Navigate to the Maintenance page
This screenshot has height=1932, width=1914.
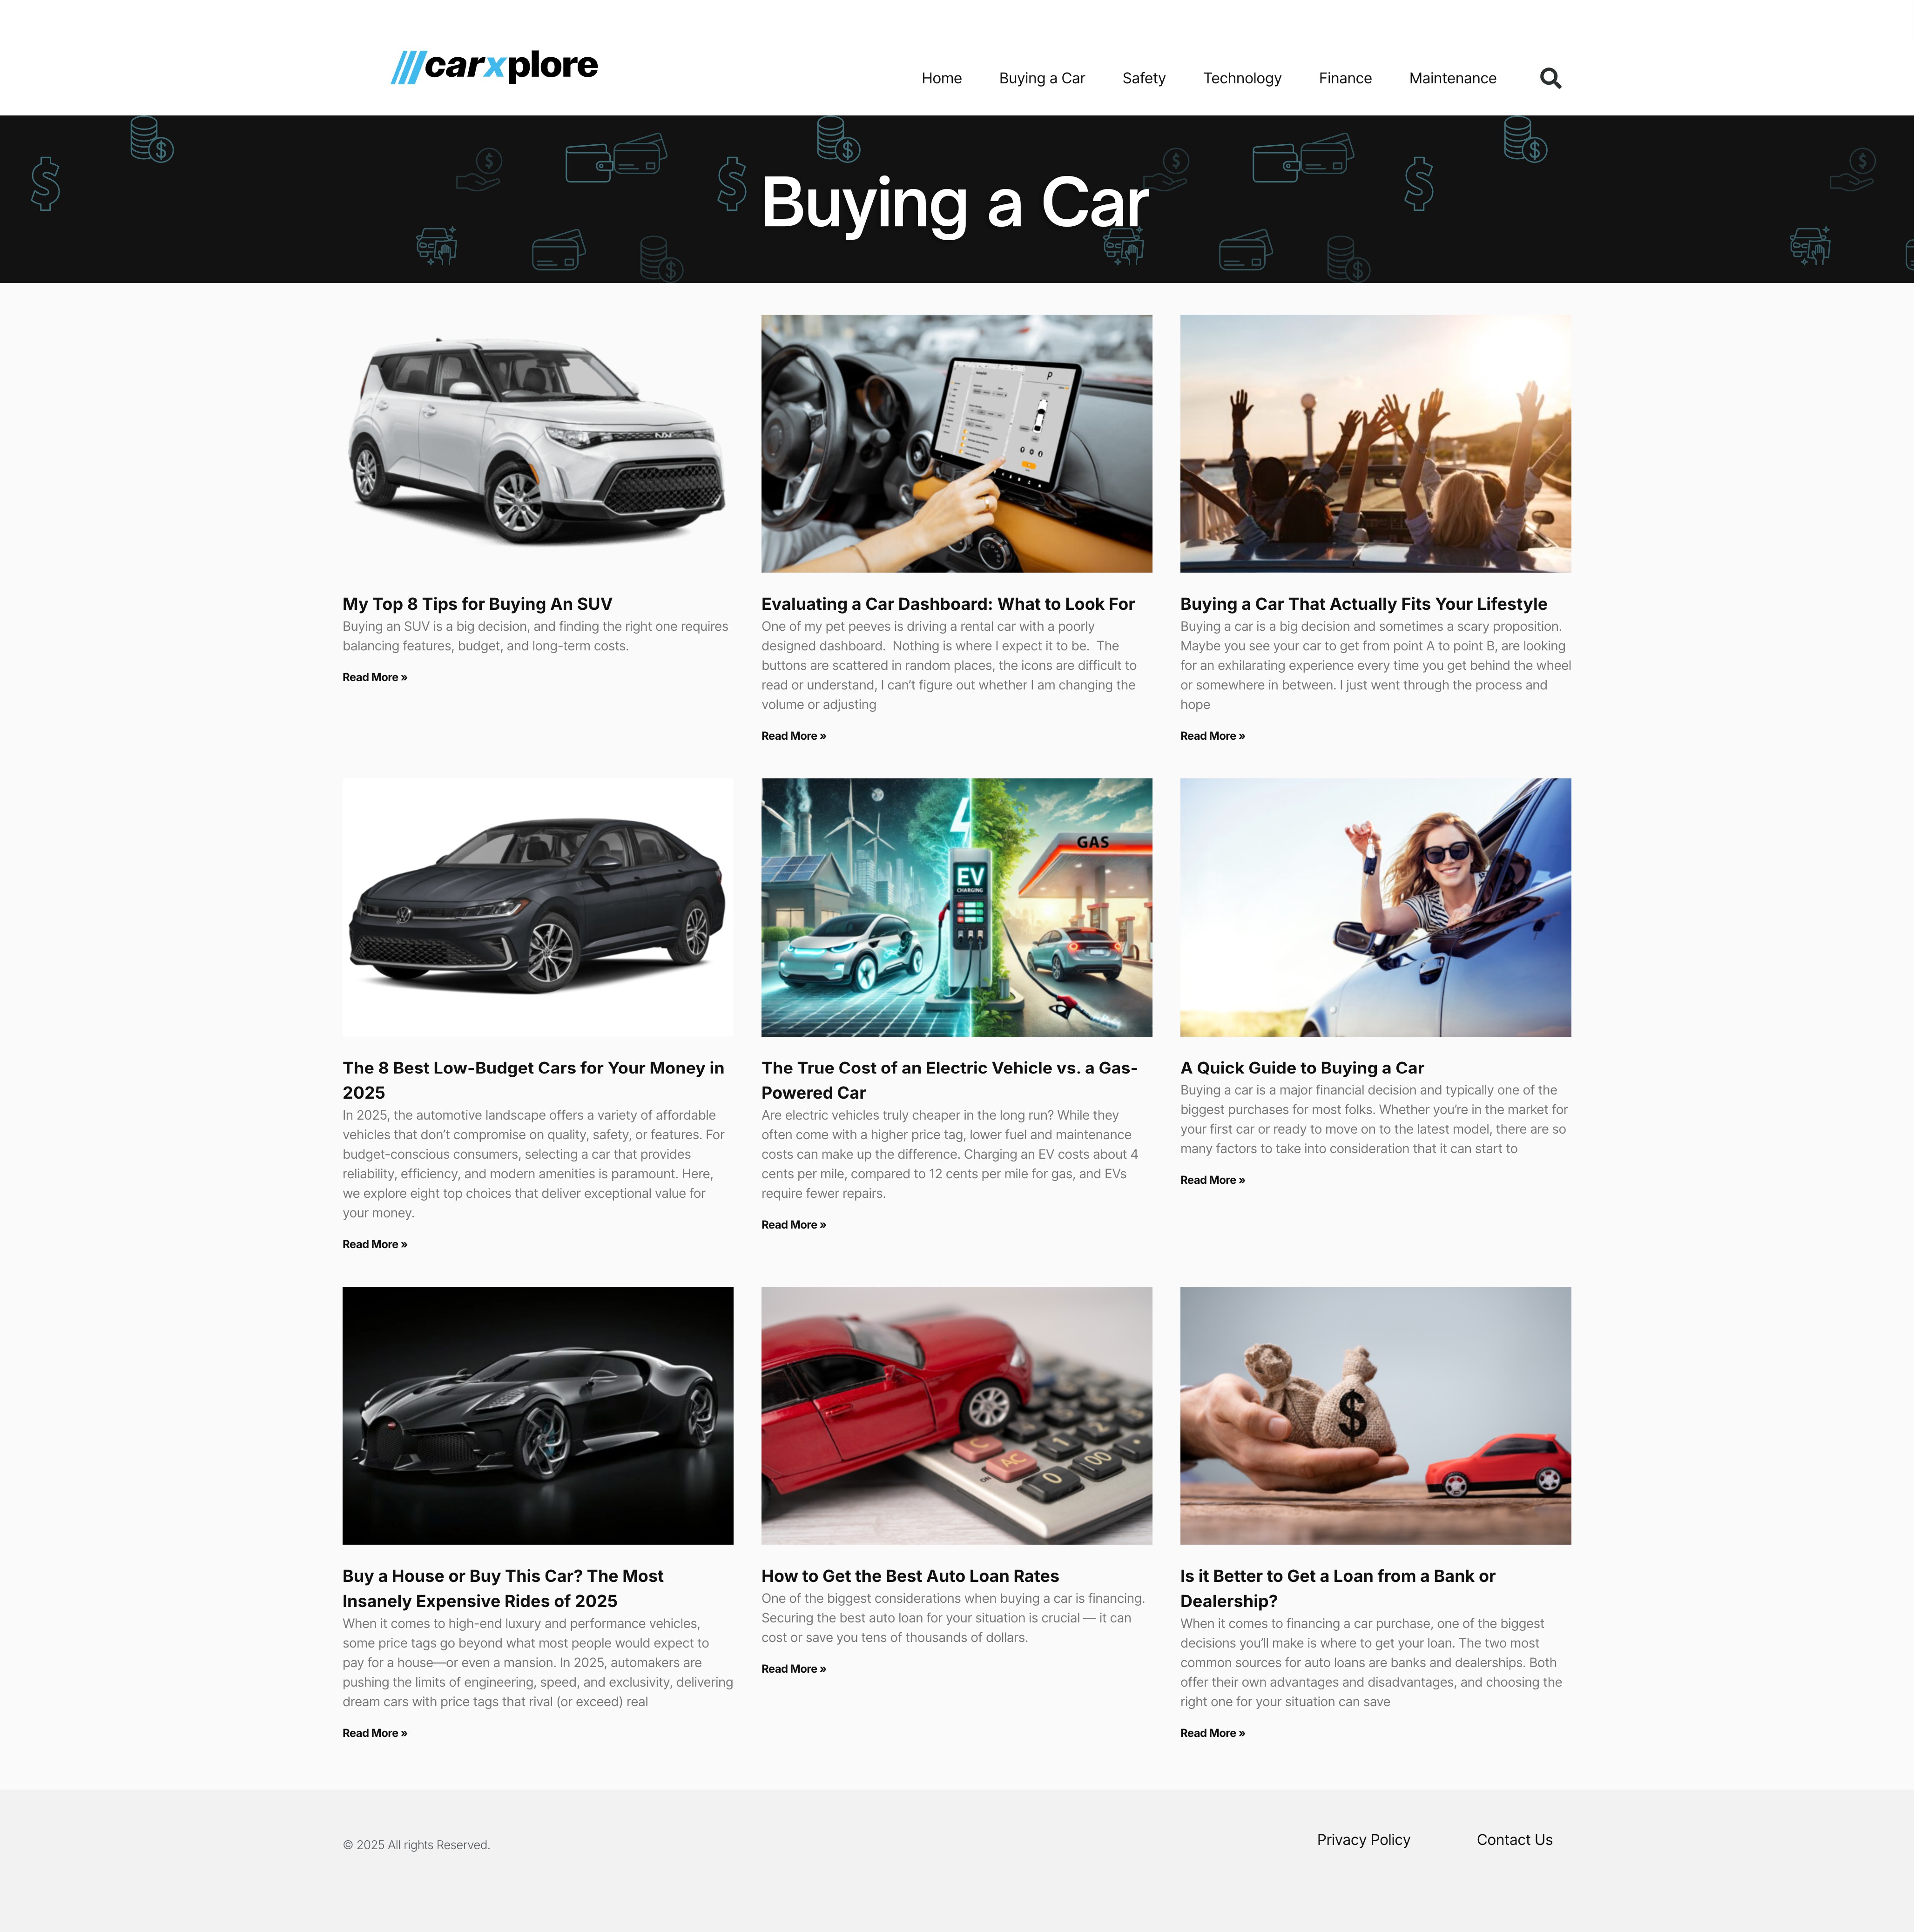pyautogui.click(x=1452, y=78)
